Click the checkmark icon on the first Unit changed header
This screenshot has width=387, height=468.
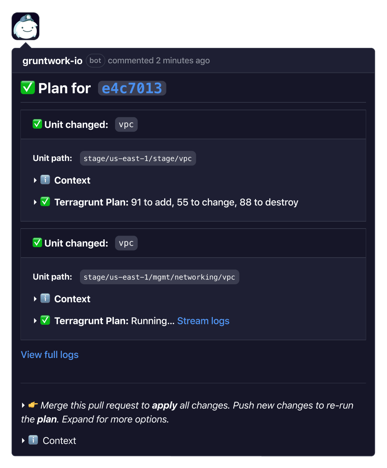(37, 124)
